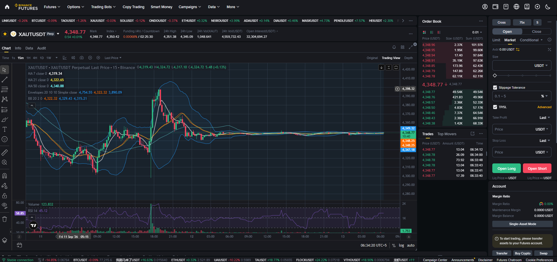
Task: Open the forecasting and measurement tool
Action: click(5, 110)
